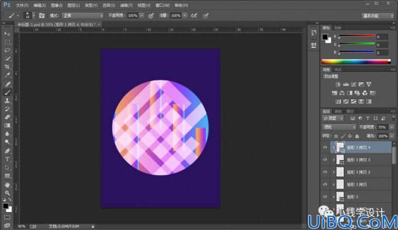398x230 pixels.
Task: Open the Help (H) menu
Action: 181,5
